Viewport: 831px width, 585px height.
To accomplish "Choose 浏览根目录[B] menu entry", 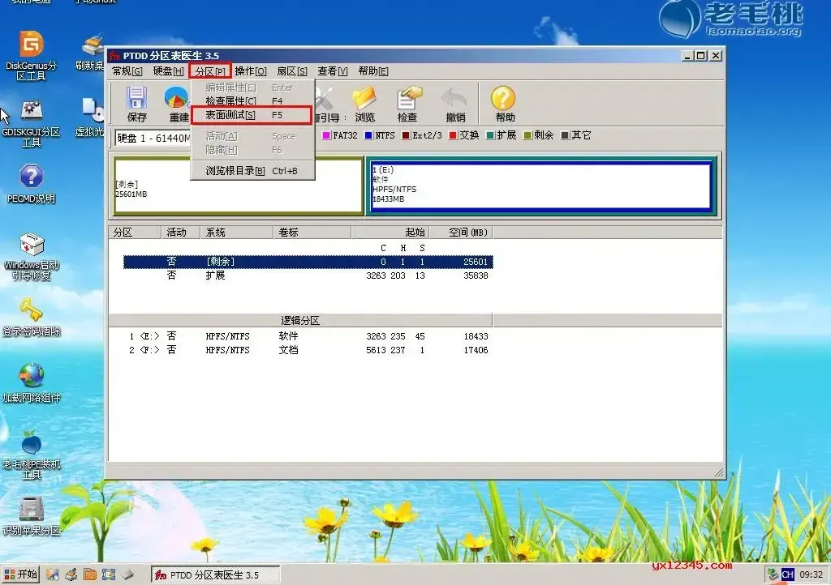I will (252, 171).
